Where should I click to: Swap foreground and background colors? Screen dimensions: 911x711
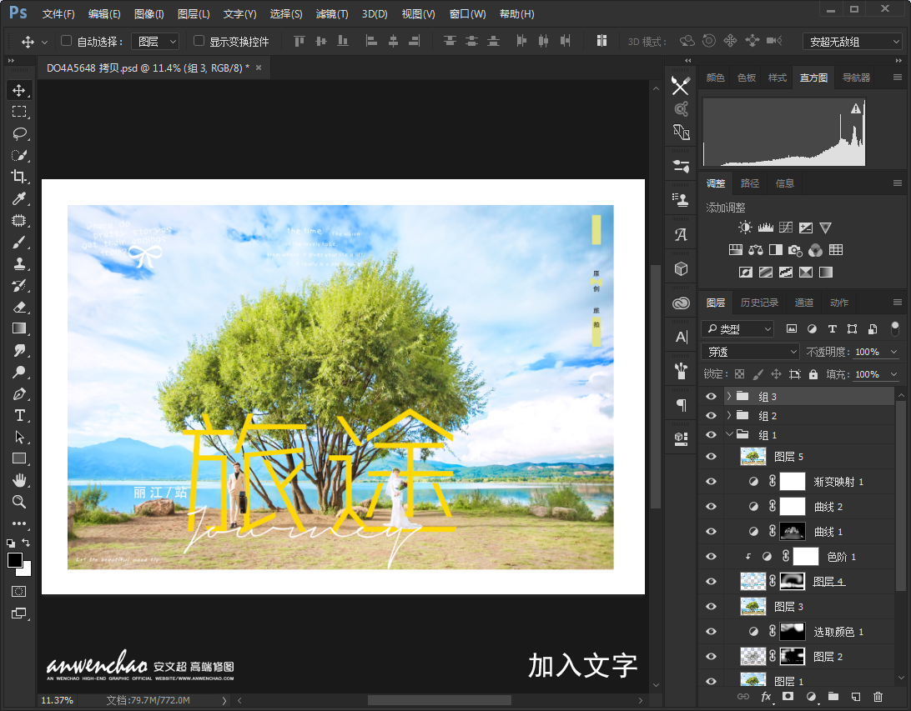[x=26, y=542]
